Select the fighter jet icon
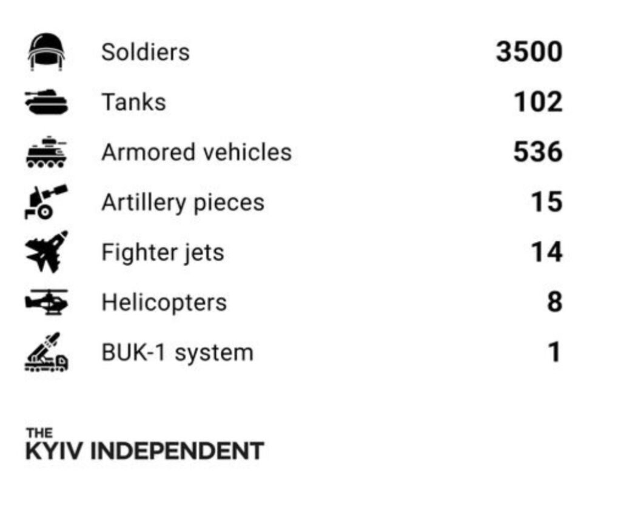The image size is (621, 507). click(x=46, y=252)
